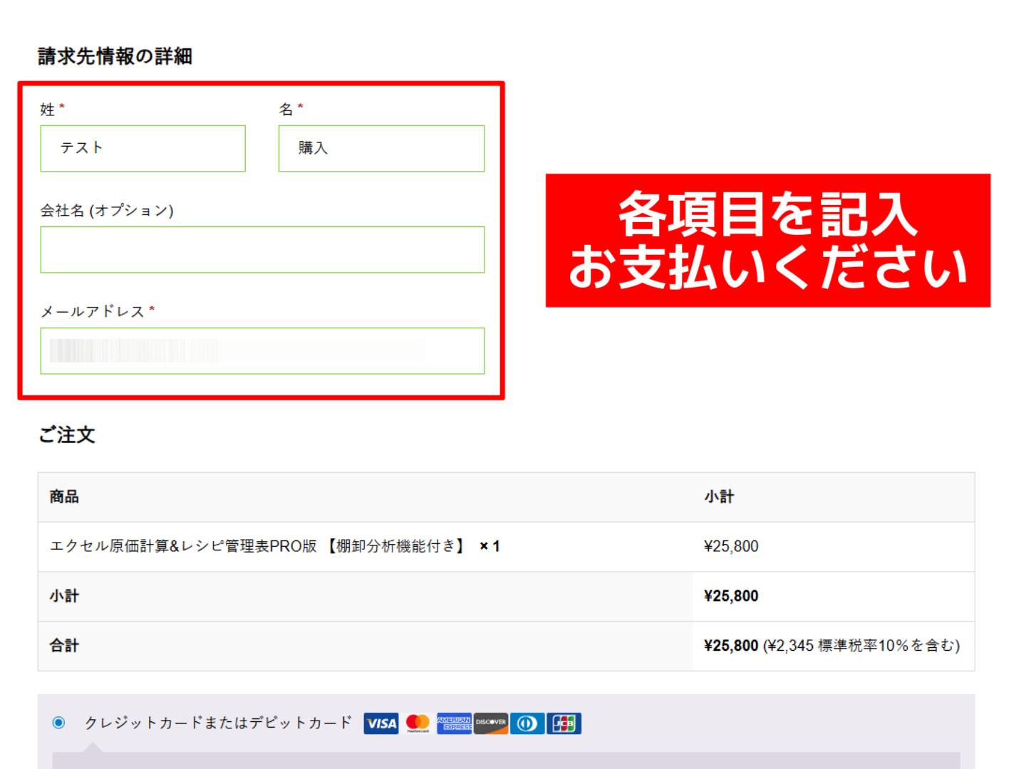
Task: Focus the 姓 field containing テスト
Action: [x=142, y=148]
